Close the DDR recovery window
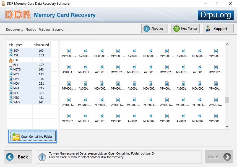This screenshot has width=237, height=167. [230, 4]
